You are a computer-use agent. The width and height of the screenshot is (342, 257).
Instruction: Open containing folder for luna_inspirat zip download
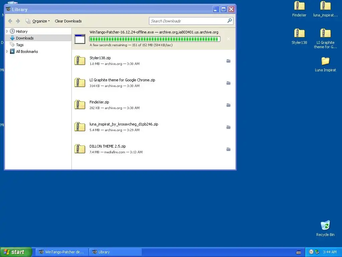tap(228, 127)
